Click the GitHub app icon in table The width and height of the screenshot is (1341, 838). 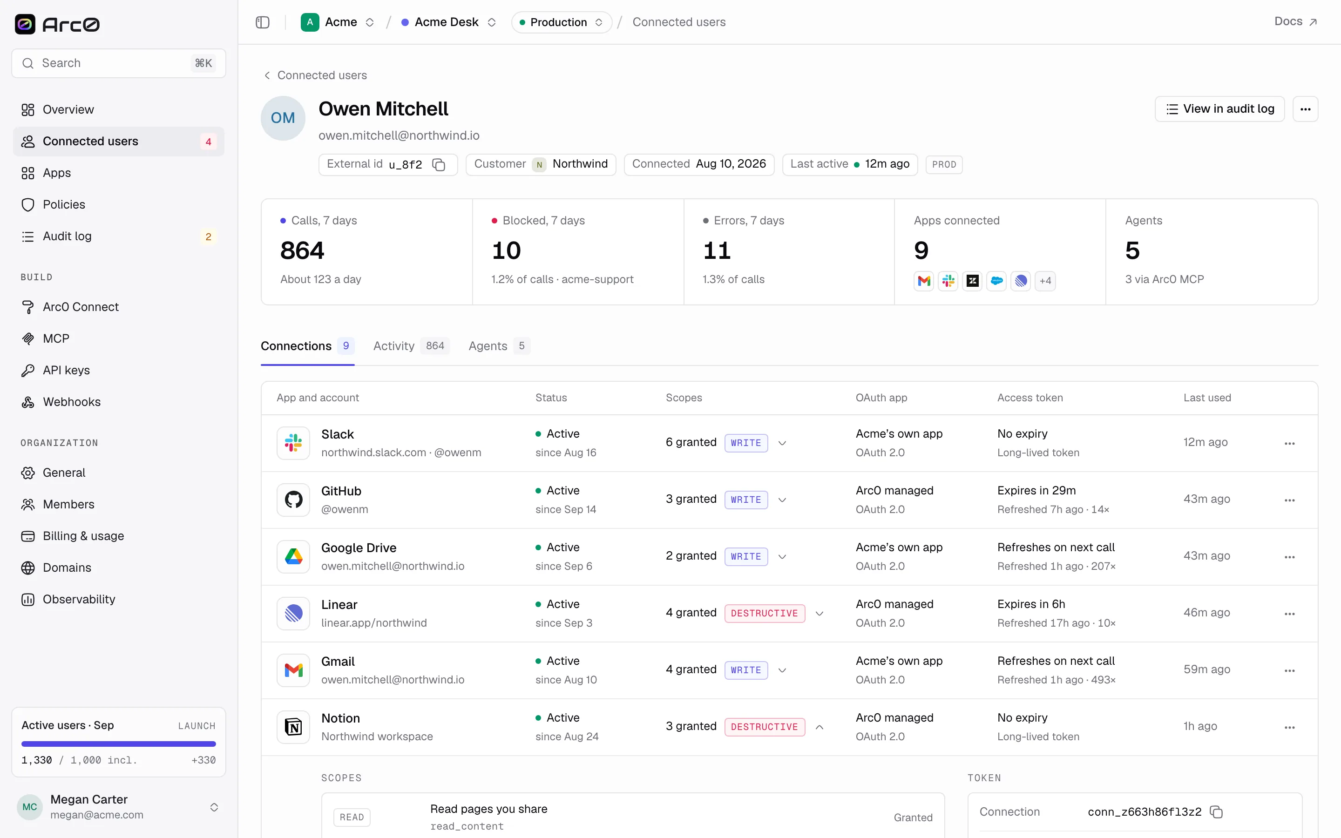pos(293,500)
